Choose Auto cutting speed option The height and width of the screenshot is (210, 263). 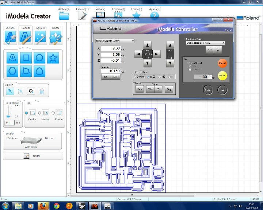pos(190,66)
